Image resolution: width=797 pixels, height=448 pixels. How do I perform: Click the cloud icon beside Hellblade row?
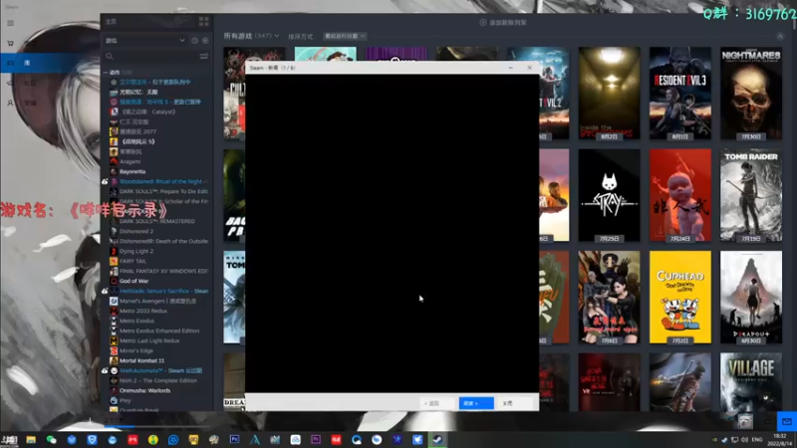tap(105, 291)
